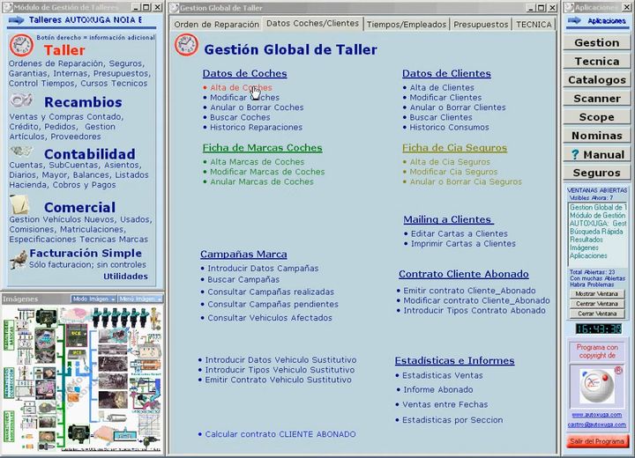Open the Manual help button
635x458 pixels.
[x=596, y=154]
